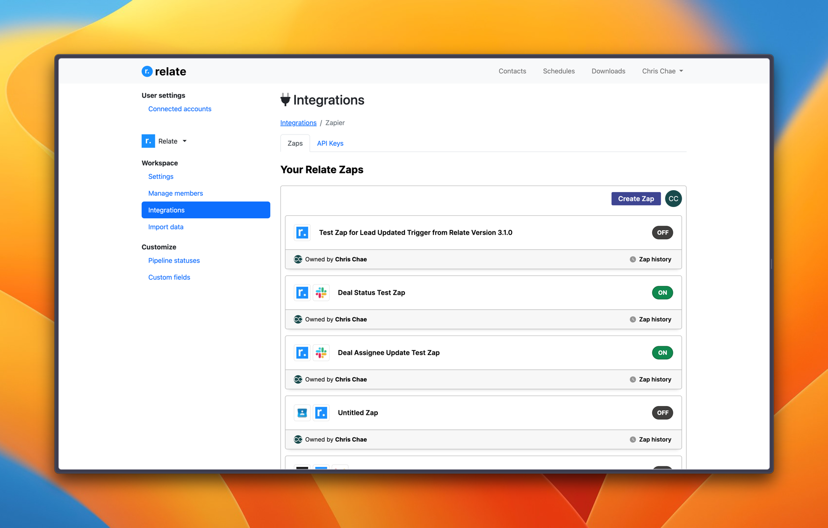The height and width of the screenshot is (528, 828).
Task: Switch to the API Keys tab
Action: [x=330, y=143]
